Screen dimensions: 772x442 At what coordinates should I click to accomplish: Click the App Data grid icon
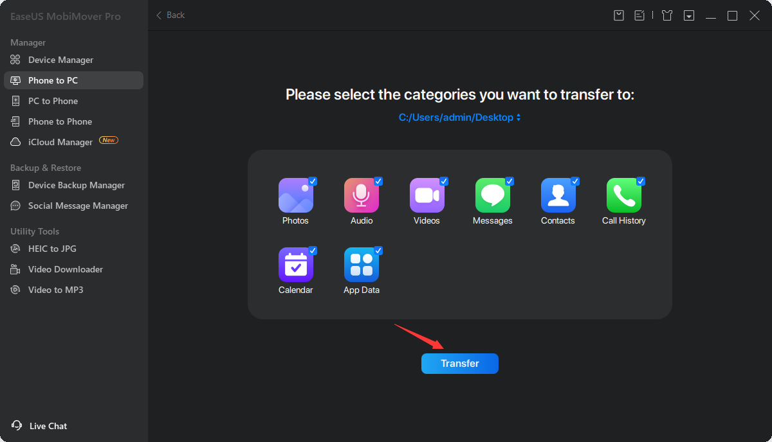pyautogui.click(x=362, y=265)
